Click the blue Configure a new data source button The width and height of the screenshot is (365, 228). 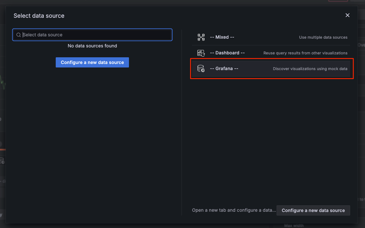[92, 62]
